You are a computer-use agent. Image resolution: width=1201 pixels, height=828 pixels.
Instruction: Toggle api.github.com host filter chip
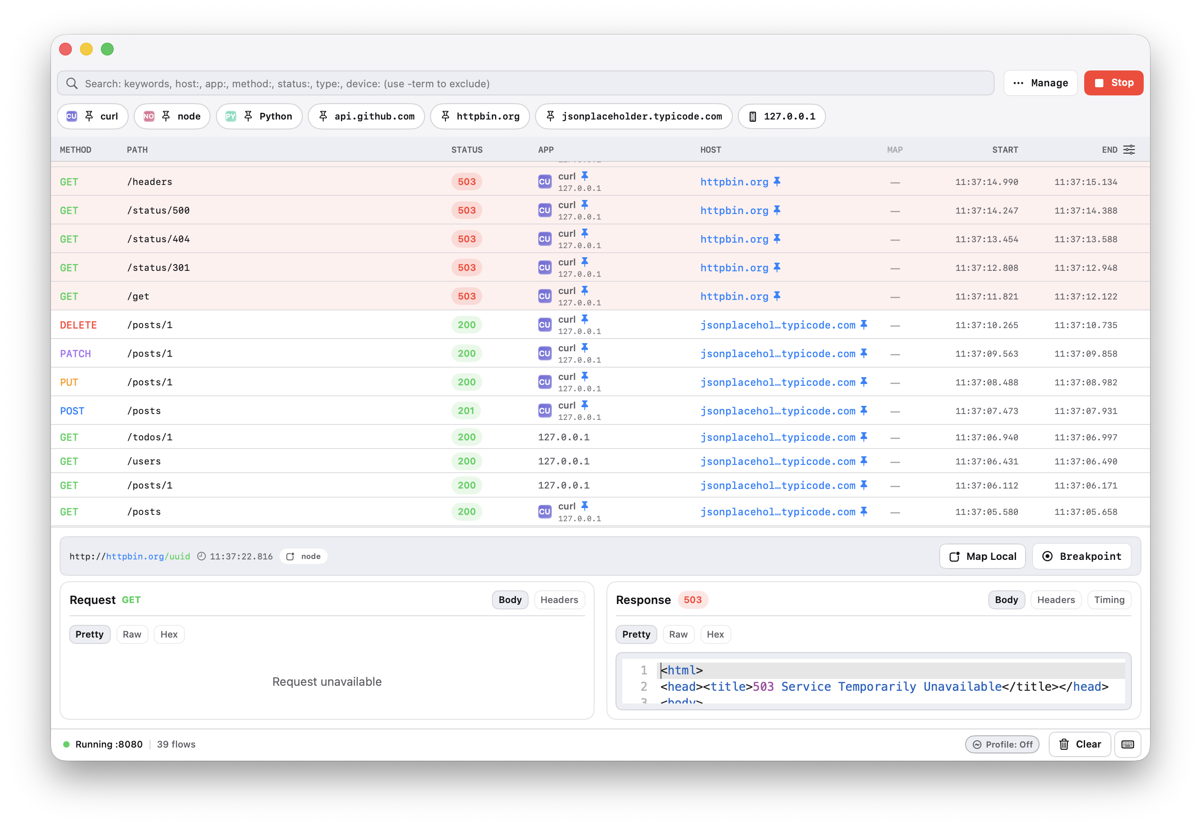point(366,116)
